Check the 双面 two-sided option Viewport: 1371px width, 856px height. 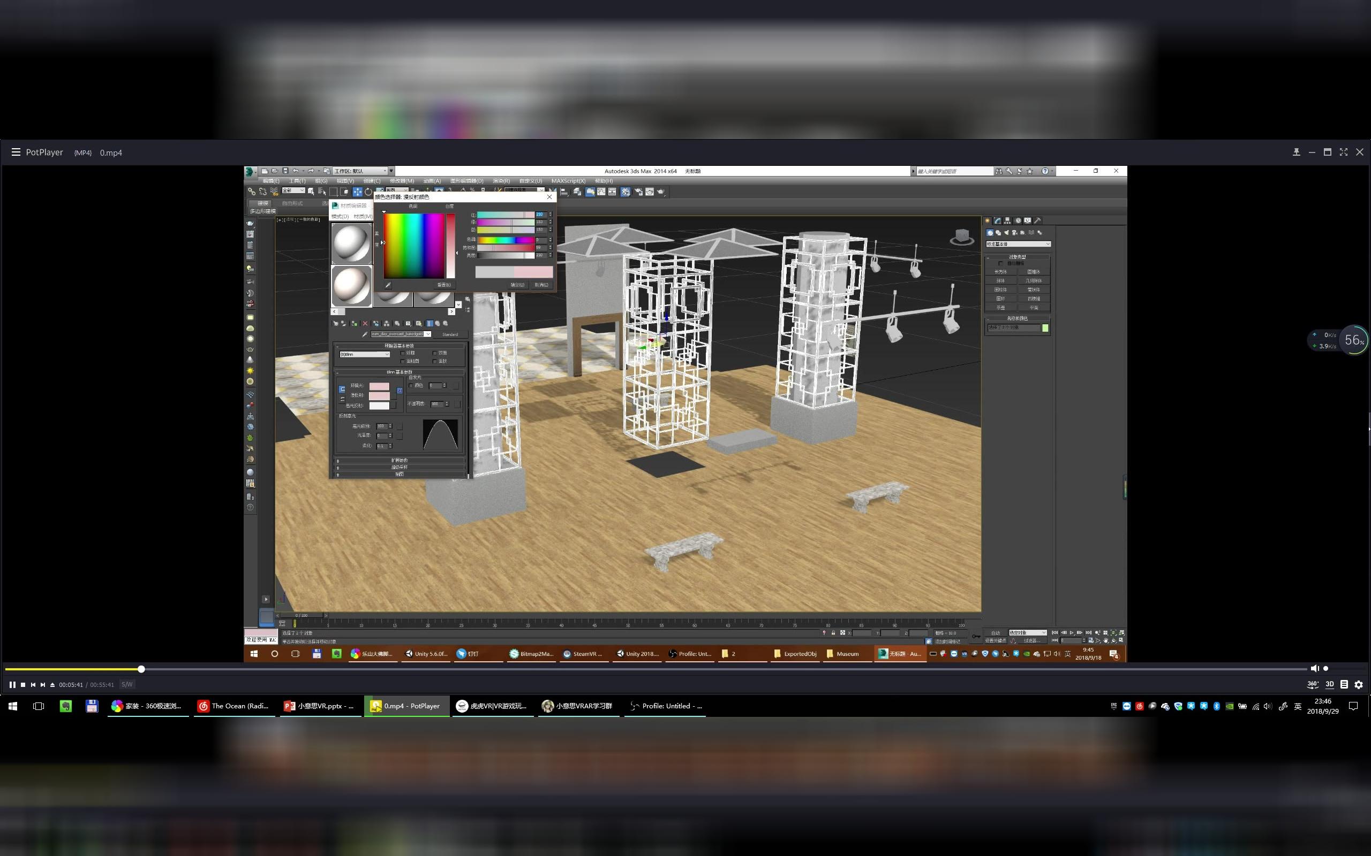pos(435,353)
